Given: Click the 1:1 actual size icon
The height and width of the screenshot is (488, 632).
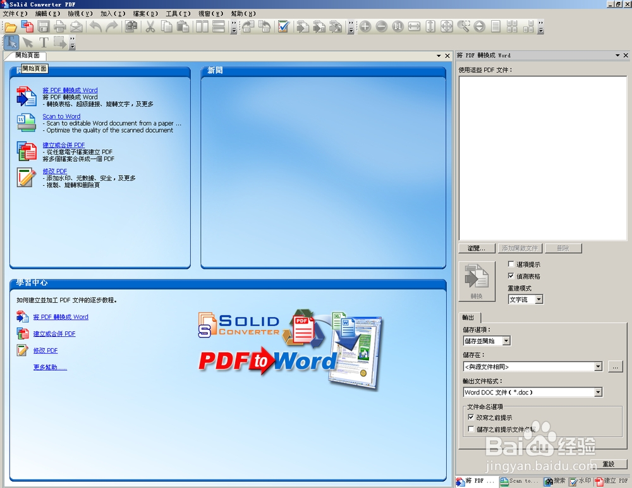Looking at the screenshot, I should click(398, 27).
